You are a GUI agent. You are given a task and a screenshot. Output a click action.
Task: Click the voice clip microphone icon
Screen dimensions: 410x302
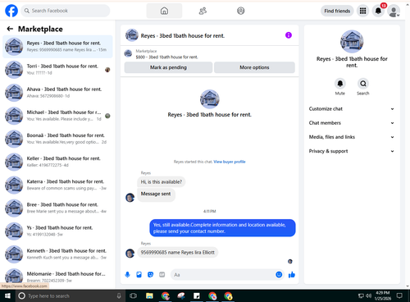pos(127,274)
